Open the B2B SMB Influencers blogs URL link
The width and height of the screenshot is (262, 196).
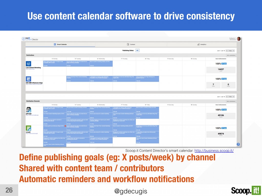(34, 84)
